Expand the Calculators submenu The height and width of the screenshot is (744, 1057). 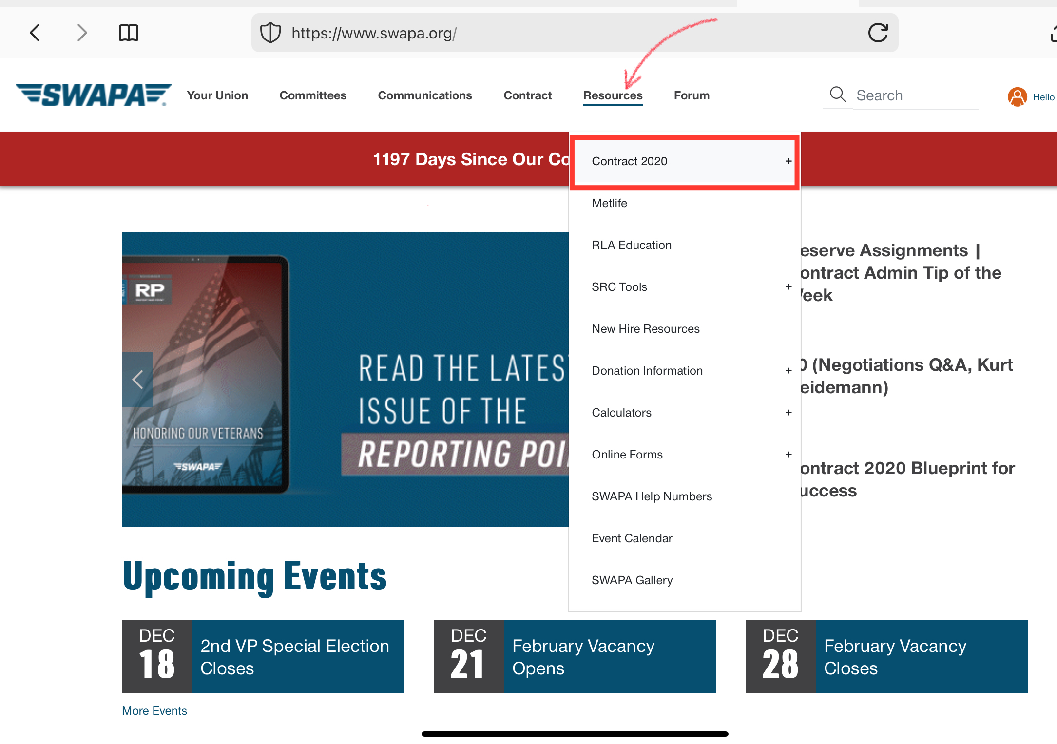(x=788, y=413)
